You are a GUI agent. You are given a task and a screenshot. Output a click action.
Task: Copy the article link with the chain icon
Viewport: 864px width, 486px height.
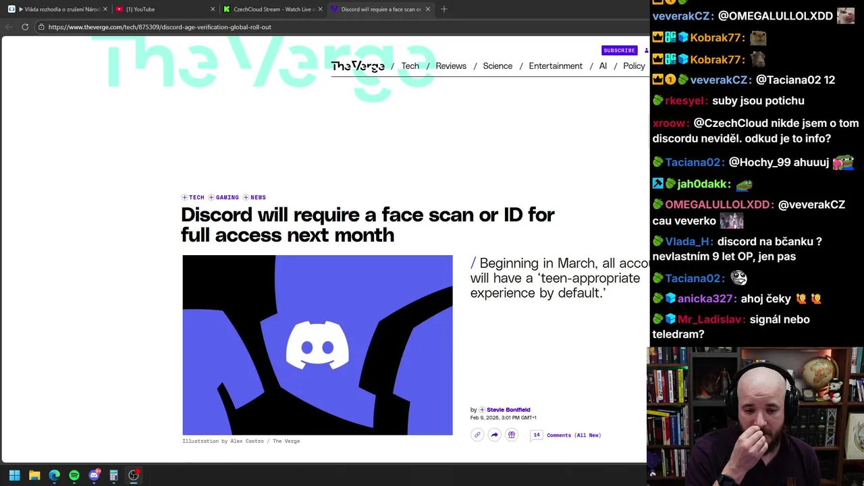tap(477, 435)
